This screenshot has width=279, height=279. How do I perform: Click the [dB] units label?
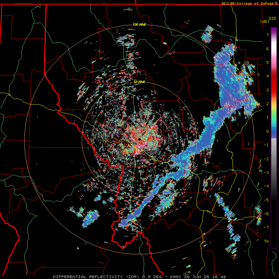click(x=264, y=21)
